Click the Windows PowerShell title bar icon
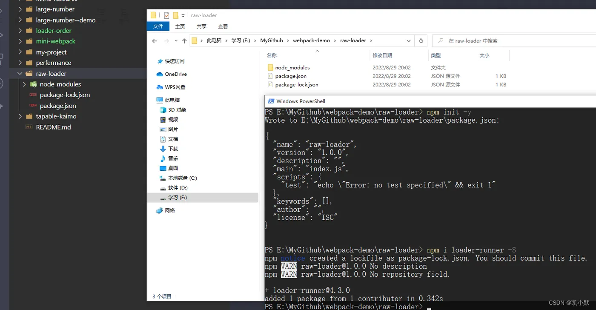This screenshot has height=310, width=596. (270, 101)
